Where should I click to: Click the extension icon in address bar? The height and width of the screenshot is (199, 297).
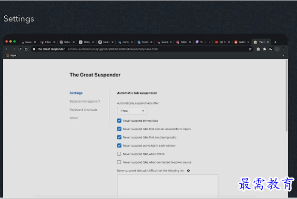34,49
